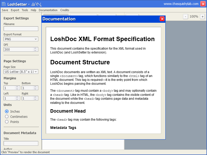Increase the DPI value with up arrow

[35, 48]
